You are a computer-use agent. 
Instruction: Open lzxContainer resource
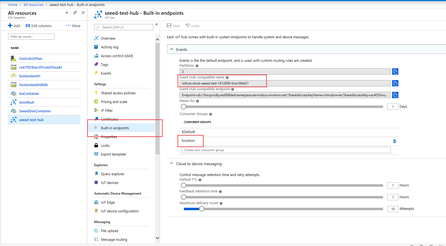tap(29, 93)
